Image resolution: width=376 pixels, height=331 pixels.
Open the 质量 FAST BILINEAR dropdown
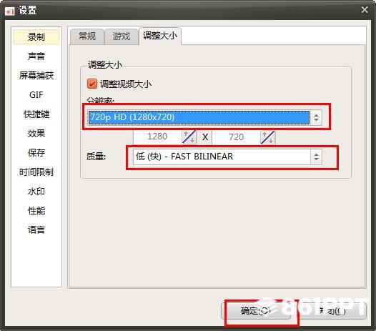227,157
